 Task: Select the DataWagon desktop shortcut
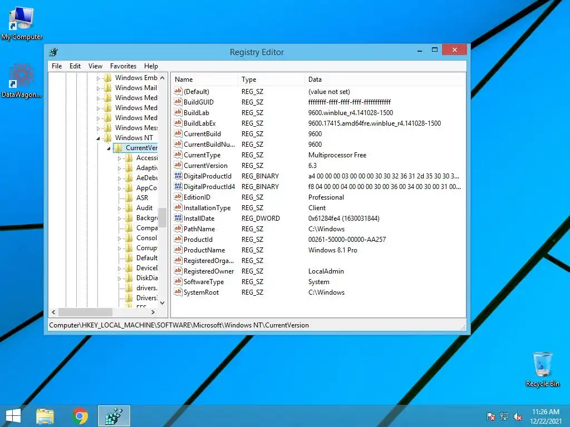point(22,81)
